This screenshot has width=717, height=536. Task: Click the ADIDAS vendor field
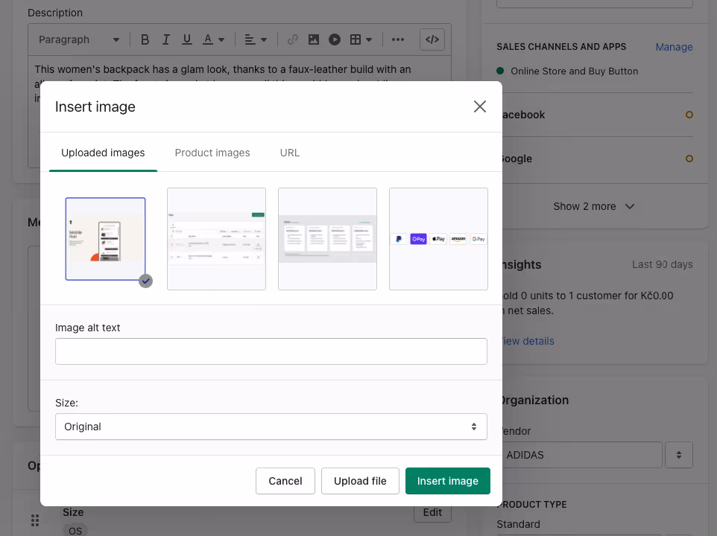click(582, 455)
